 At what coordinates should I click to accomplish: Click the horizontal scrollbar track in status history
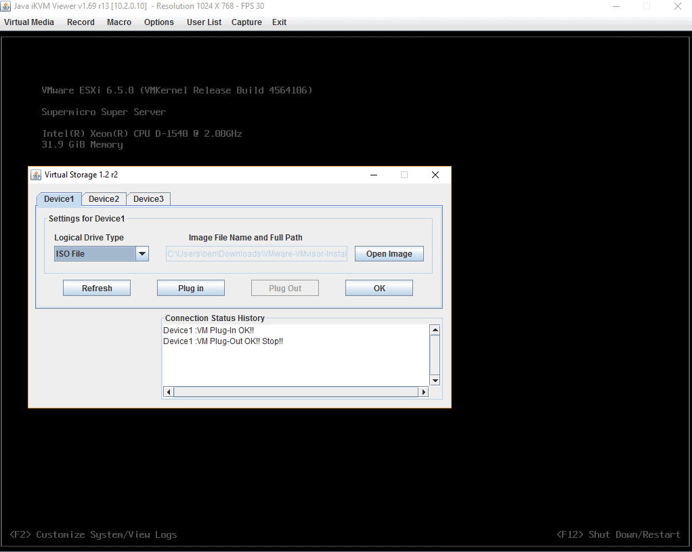[x=296, y=391]
